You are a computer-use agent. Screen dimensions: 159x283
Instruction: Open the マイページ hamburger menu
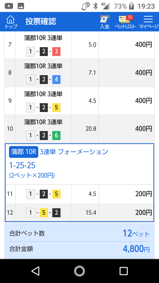[x=148, y=22]
